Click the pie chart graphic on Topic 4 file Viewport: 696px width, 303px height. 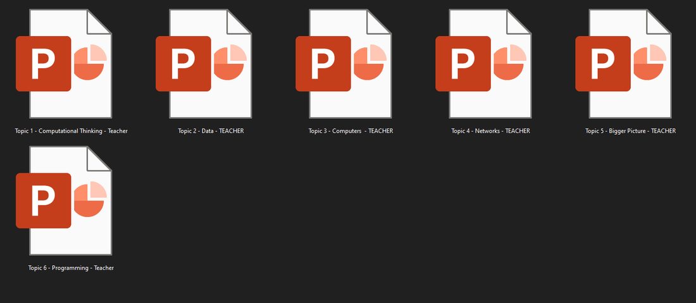tap(509, 62)
